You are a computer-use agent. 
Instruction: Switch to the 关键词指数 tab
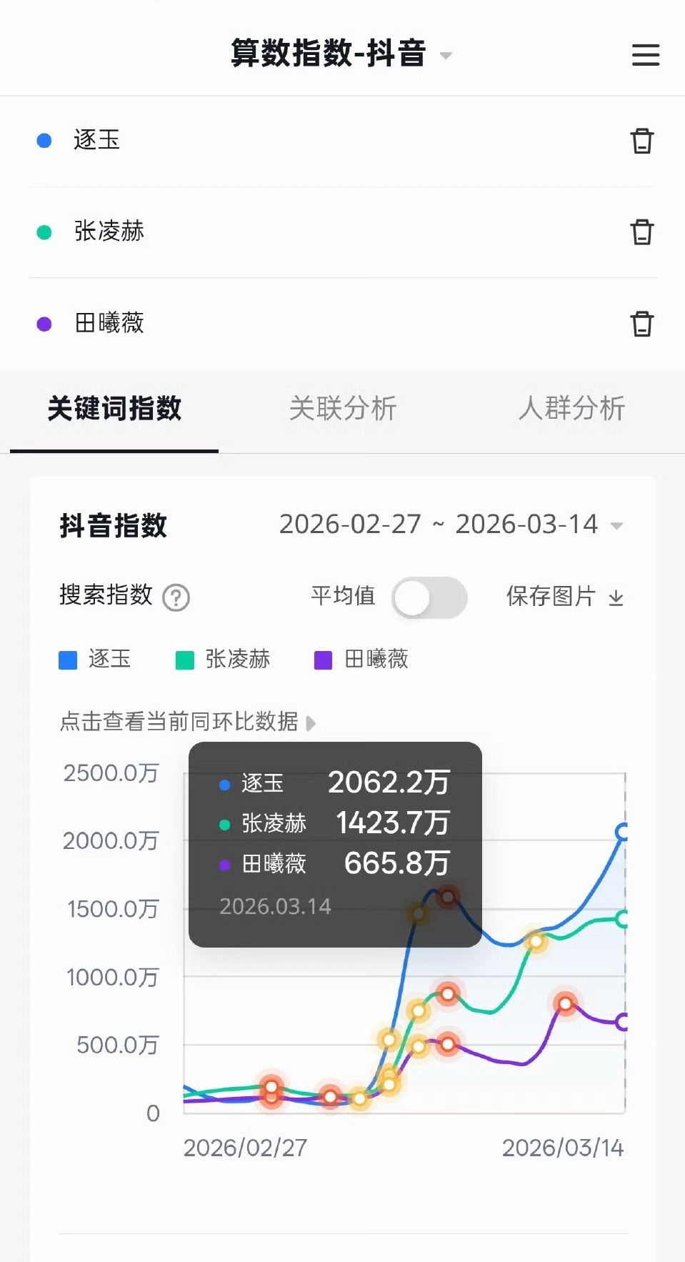pos(114,409)
